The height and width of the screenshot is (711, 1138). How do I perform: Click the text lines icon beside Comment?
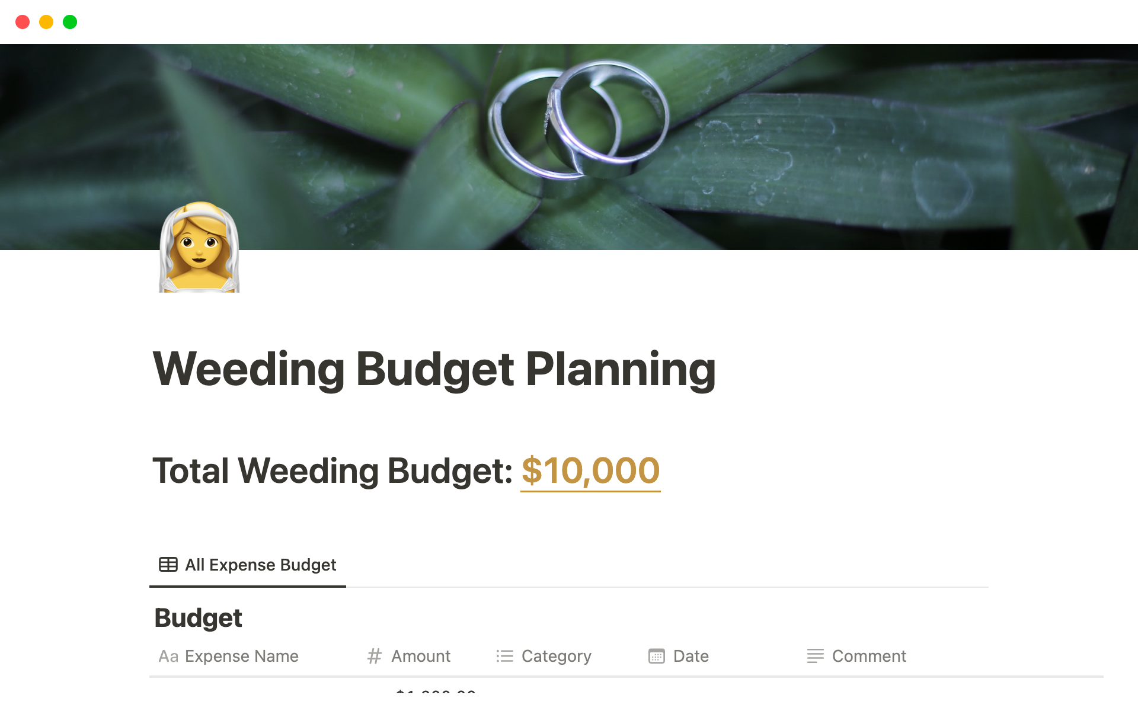pyautogui.click(x=816, y=656)
